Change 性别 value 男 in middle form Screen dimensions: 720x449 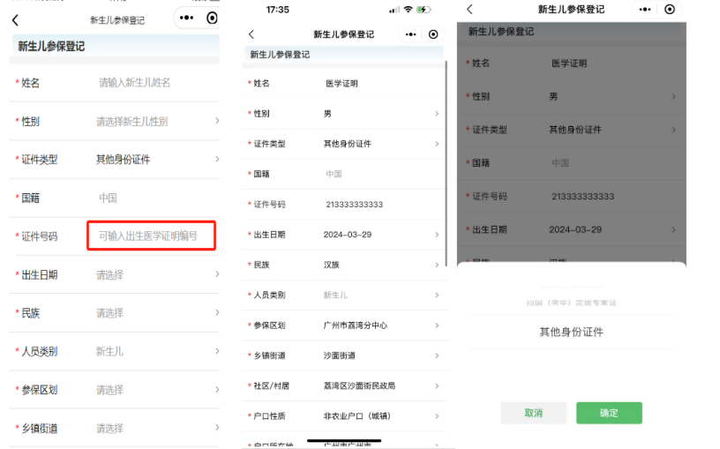coord(345,114)
